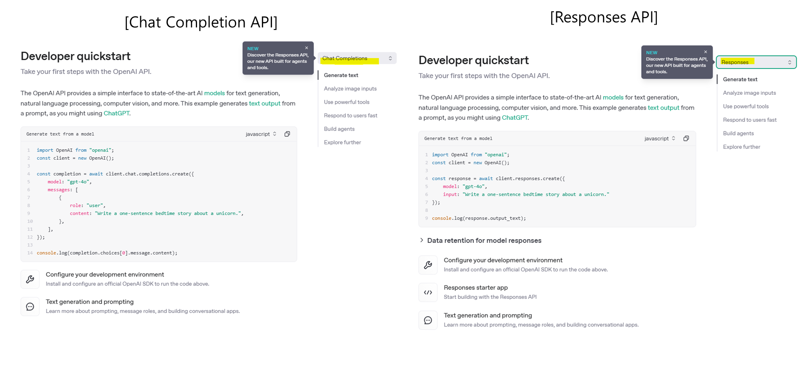
Task: Click the code brackets starter app icon
Action: [x=428, y=292]
